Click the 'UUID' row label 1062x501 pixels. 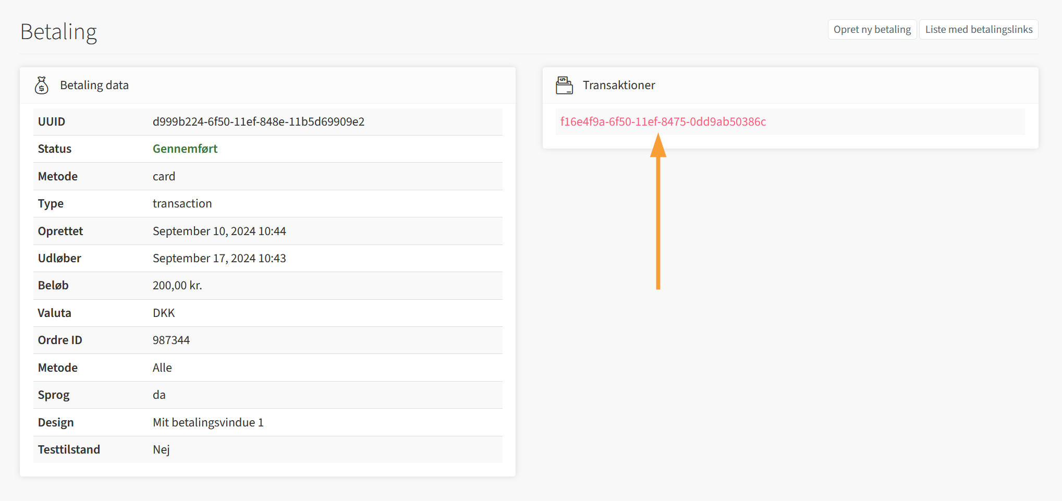click(x=52, y=121)
